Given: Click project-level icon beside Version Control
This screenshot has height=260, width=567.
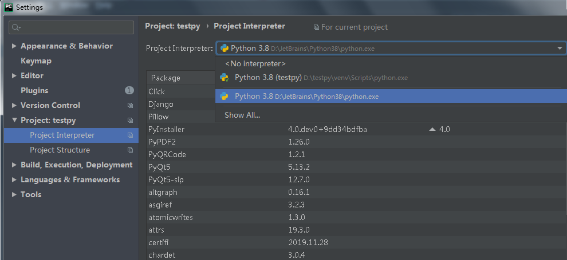Looking at the screenshot, I should tap(130, 106).
